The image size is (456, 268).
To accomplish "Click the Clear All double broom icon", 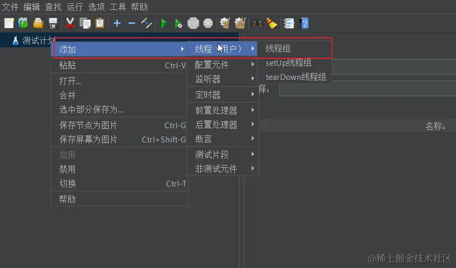I will (x=240, y=23).
